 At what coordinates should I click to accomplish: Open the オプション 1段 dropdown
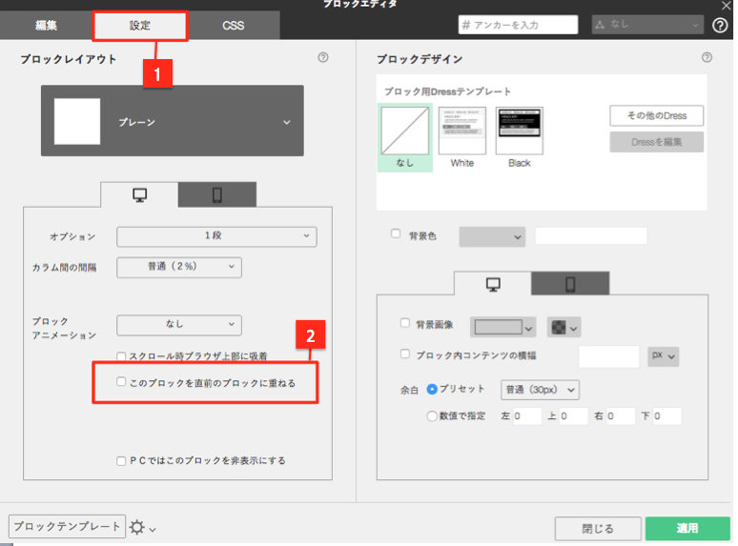(216, 236)
